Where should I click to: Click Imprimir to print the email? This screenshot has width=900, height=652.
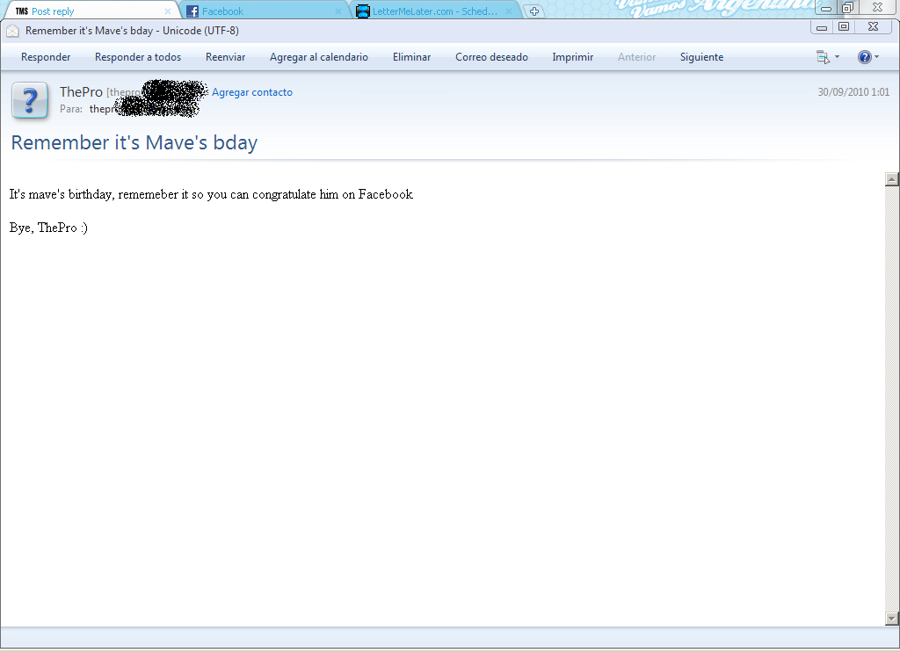point(573,57)
